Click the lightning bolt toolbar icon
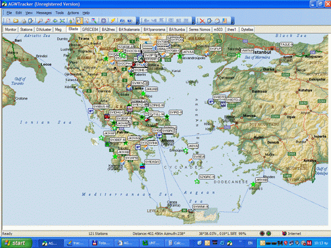Image resolution: width=331 pixels, height=248 pixels. [113, 21]
